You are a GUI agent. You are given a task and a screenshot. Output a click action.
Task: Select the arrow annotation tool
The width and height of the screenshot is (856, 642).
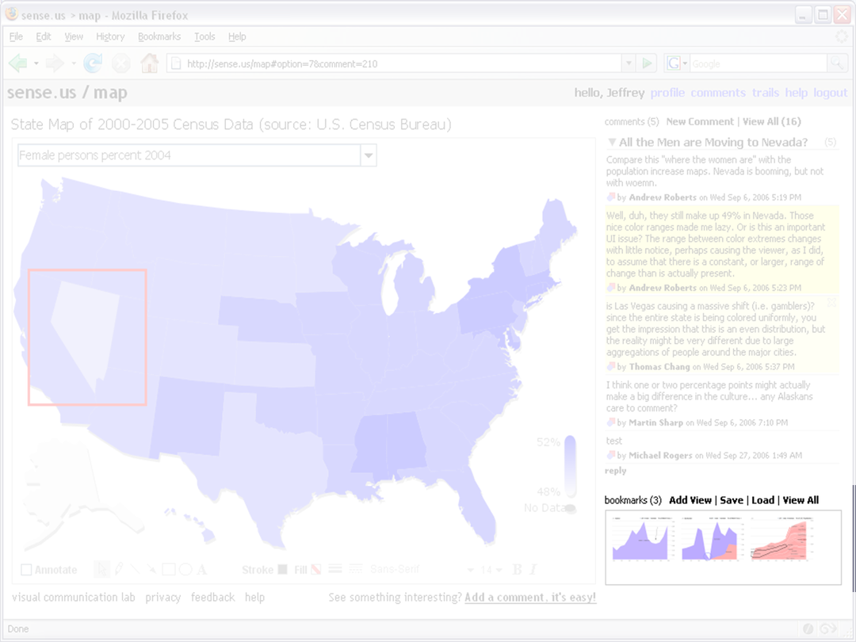tap(151, 569)
